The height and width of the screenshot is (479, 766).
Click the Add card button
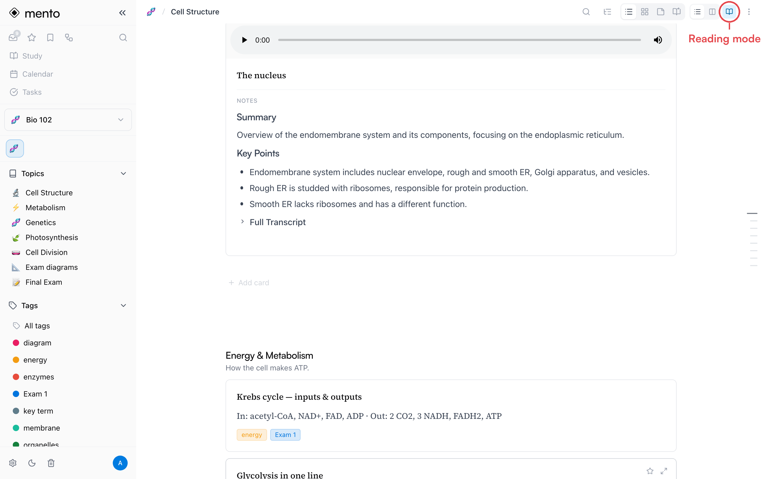pyautogui.click(x=249, y=282)
